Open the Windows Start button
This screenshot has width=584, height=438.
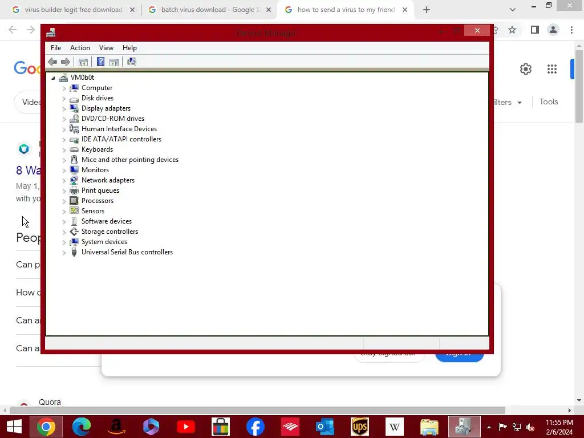point(14,427)
